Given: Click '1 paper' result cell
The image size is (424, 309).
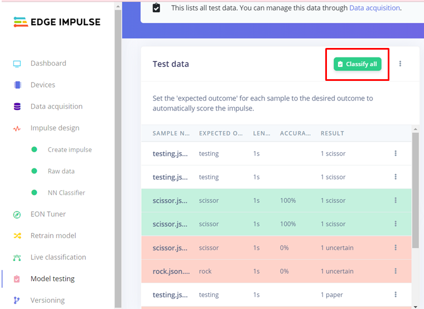Looking at the screenshot, I should coord(332,295).
